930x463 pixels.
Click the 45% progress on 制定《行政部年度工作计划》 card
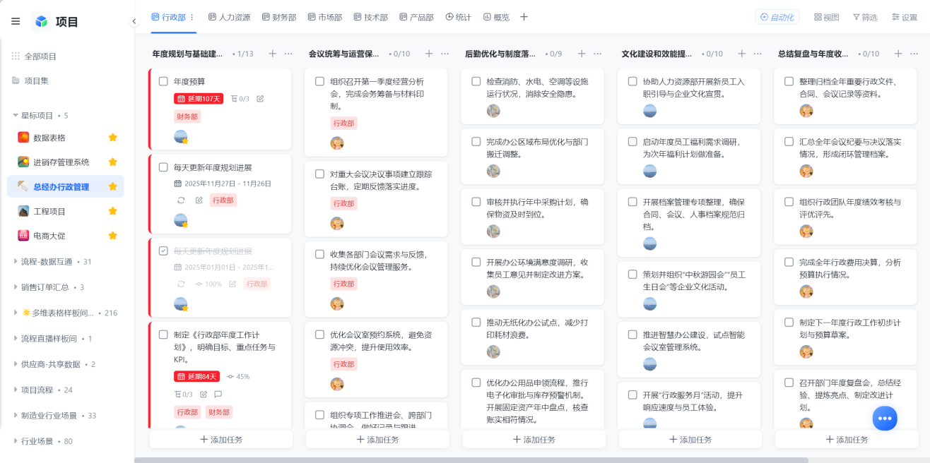pyautogui.click(x=238, y=376)
